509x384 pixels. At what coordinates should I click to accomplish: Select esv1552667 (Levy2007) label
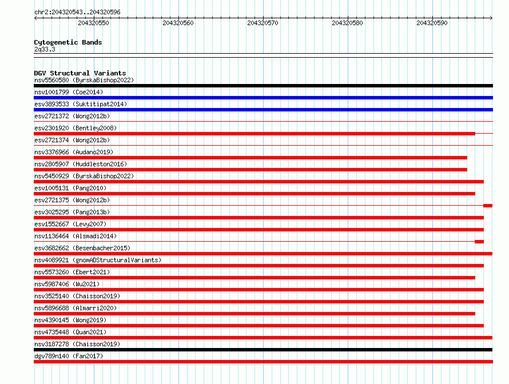click(70, 224)
